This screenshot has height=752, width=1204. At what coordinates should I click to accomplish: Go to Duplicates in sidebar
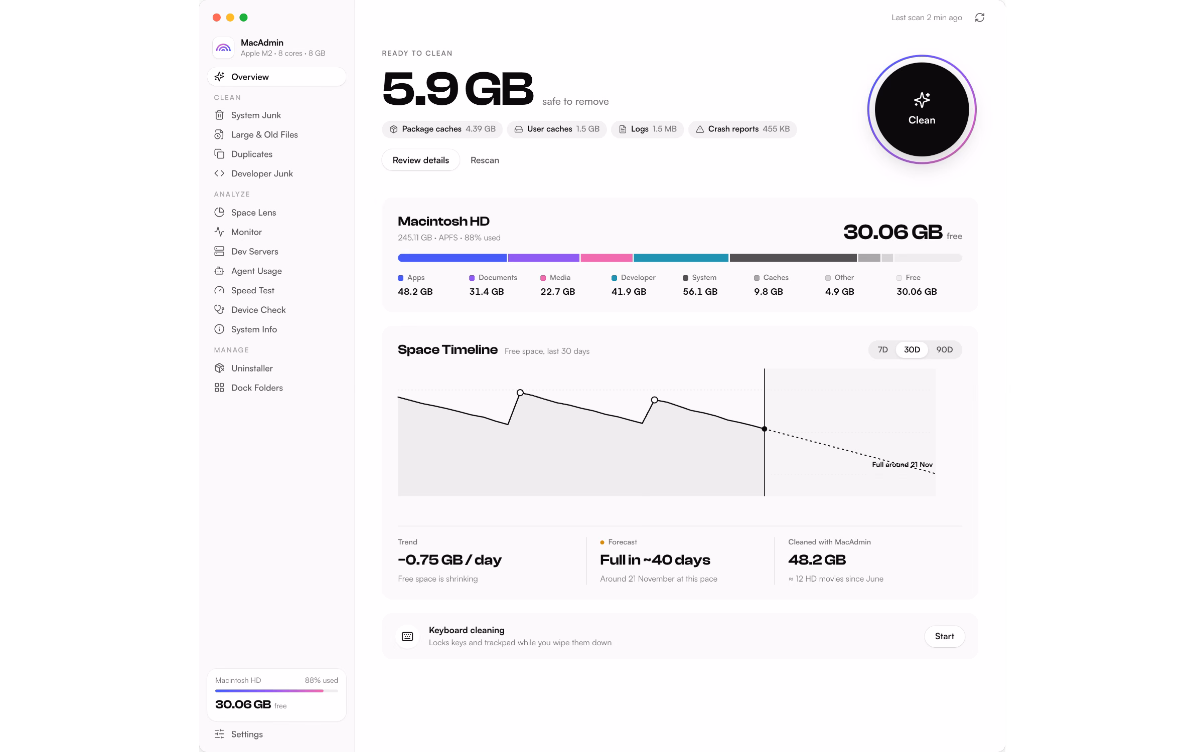[276, 154]
